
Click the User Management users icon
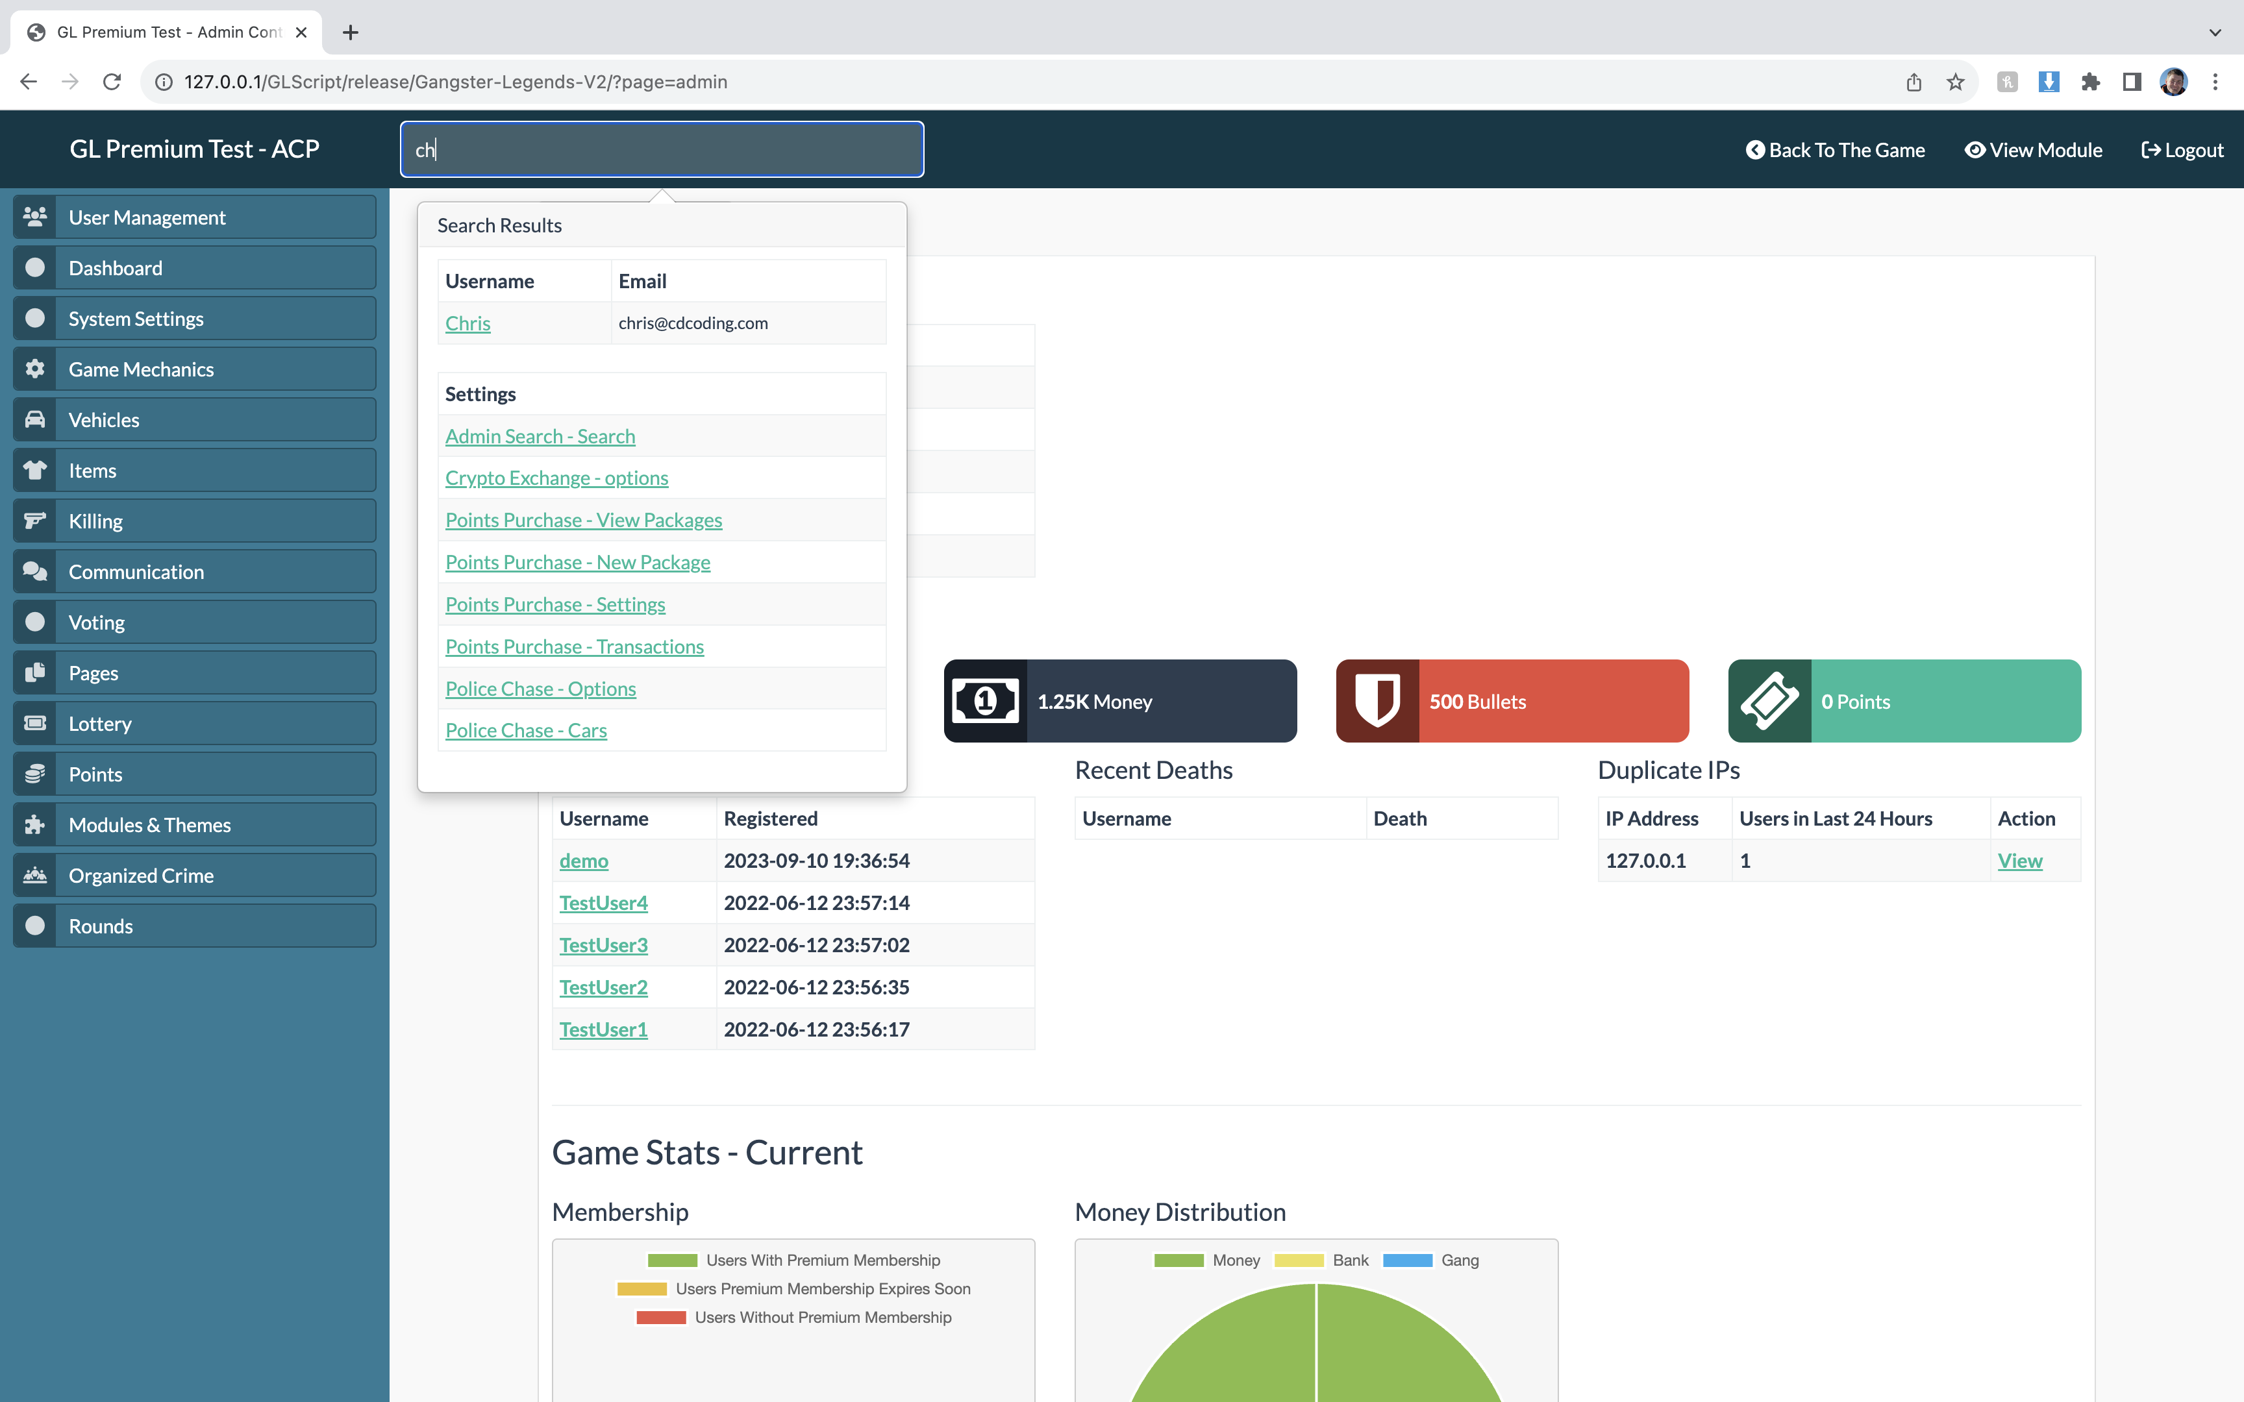coord(35,217)
